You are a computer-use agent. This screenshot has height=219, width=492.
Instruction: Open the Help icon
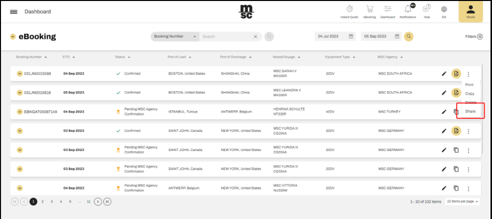427,12
